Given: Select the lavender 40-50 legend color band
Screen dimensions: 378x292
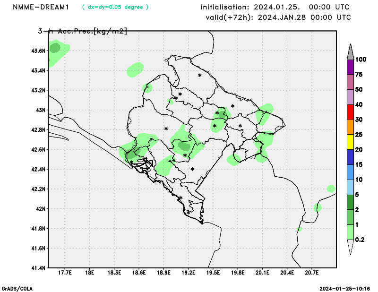Looking at the screenshot, I should pos(350,97).
